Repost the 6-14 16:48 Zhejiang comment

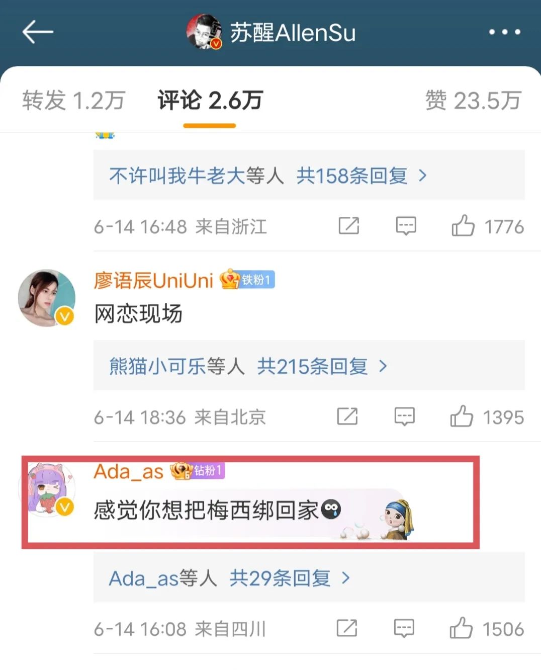[349, 226]
